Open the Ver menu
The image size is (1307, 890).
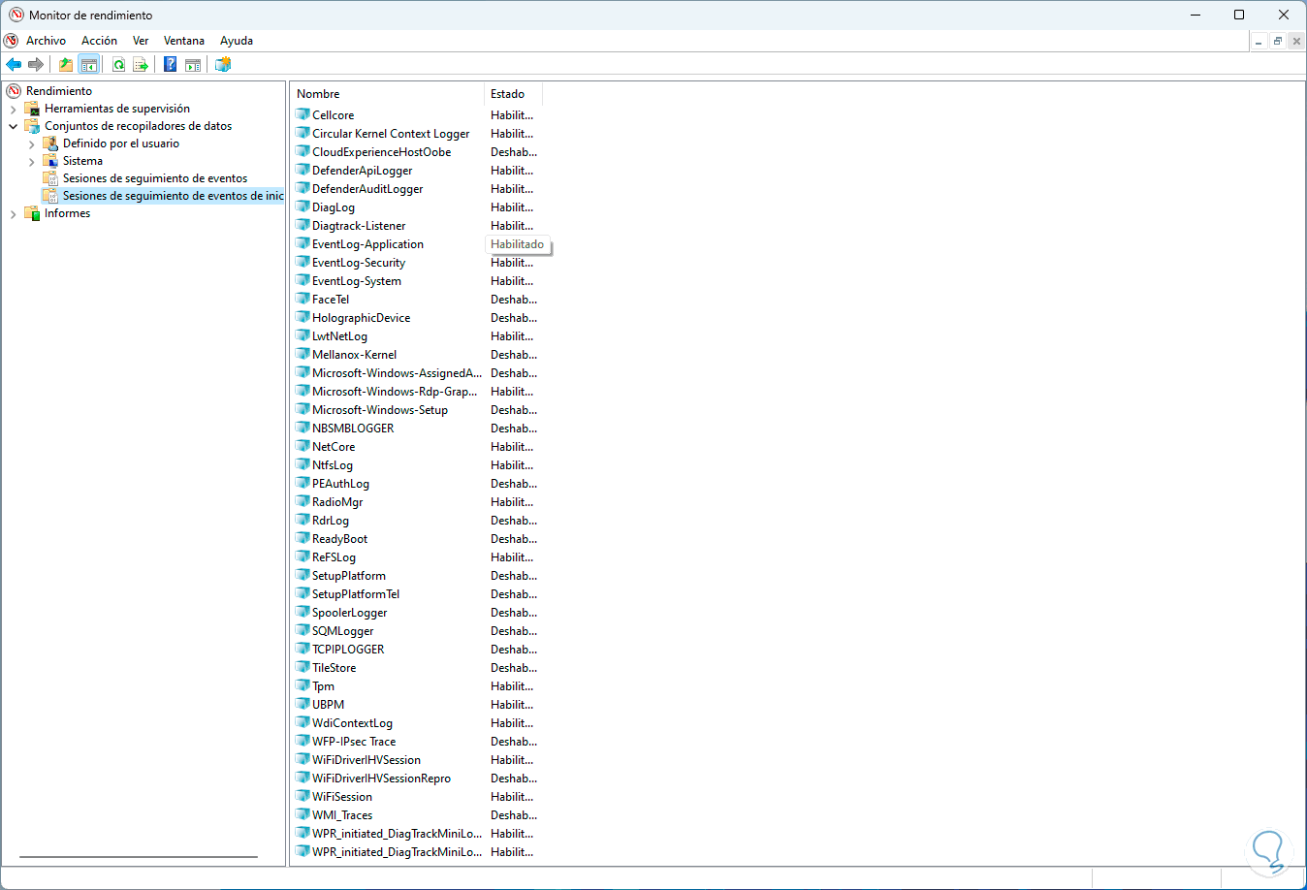(x=141, y=41)
